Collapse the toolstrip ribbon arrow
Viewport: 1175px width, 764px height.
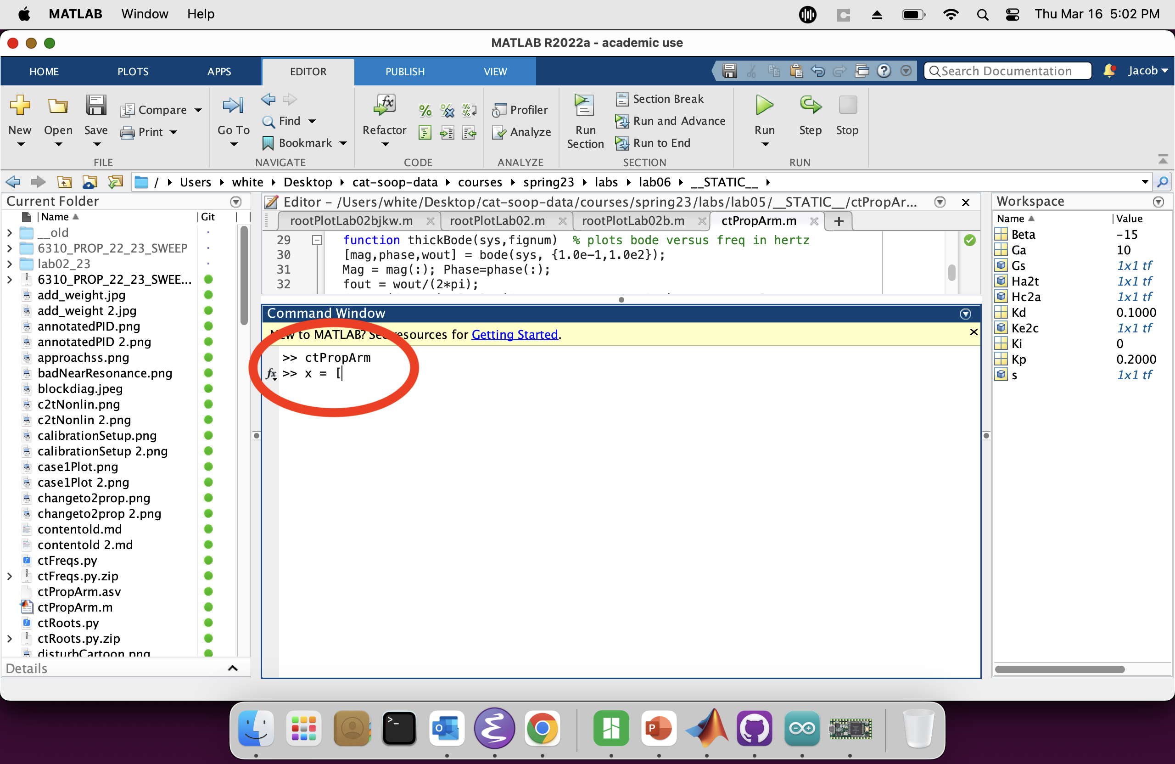pos(1162,159)
